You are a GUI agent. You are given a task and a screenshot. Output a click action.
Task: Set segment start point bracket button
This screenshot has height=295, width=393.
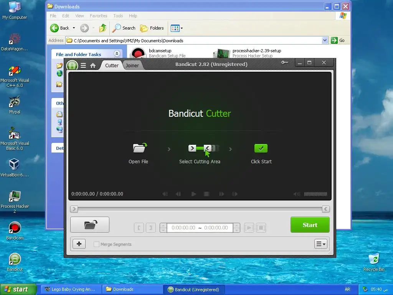139,228
